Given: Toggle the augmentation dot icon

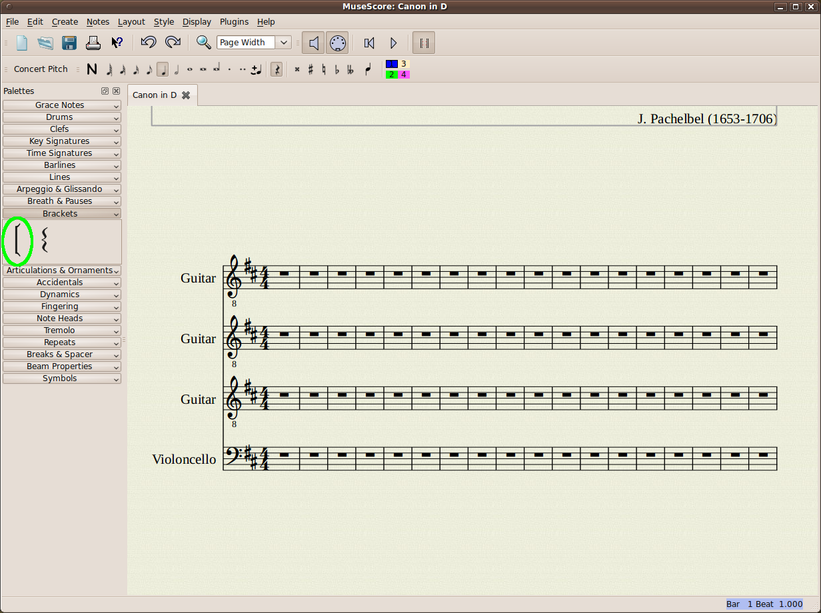Looking at the screenshot, I should 229,69.
